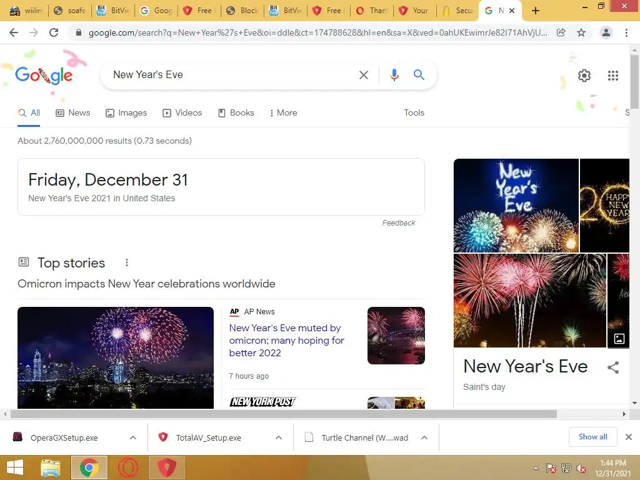The height and width of the screenshot is (480, 640).
Task: Open AP News omicron story link
Action: tap(286, 340)
